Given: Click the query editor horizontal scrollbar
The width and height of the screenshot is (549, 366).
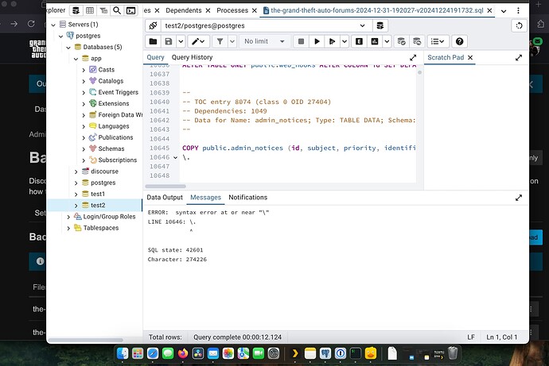Looking at the screenshot, I should pyautogui.click(x=165, y=186).
